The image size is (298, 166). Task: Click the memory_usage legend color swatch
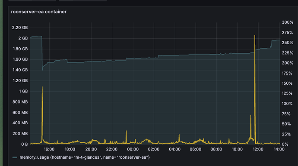tap(15, 157)
